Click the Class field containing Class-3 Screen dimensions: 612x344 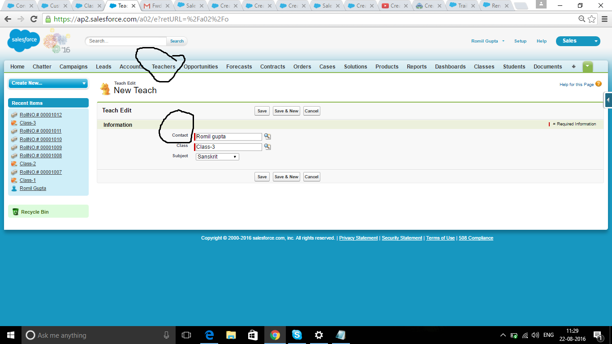pos(228,147)
